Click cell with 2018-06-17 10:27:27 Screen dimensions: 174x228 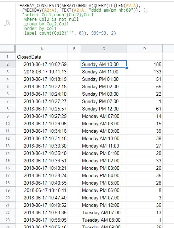click(42, 101)
